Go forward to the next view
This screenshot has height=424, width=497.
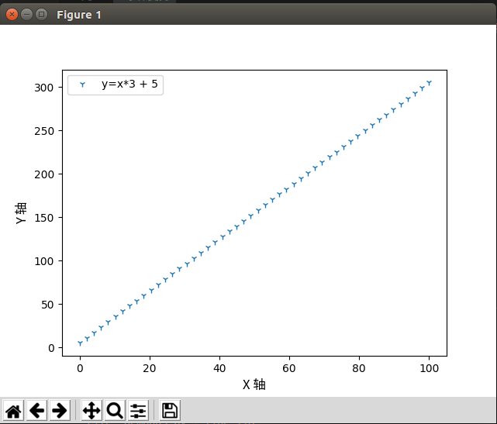[60, 411]
